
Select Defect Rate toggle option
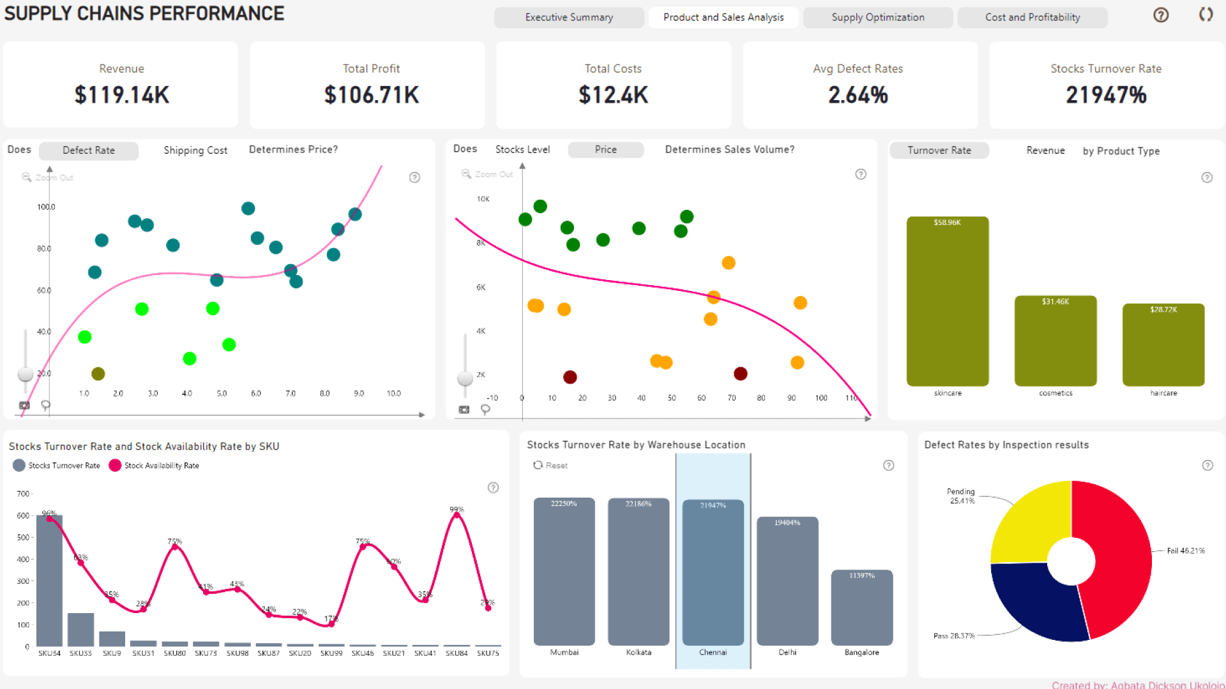[x=89, y=150]
